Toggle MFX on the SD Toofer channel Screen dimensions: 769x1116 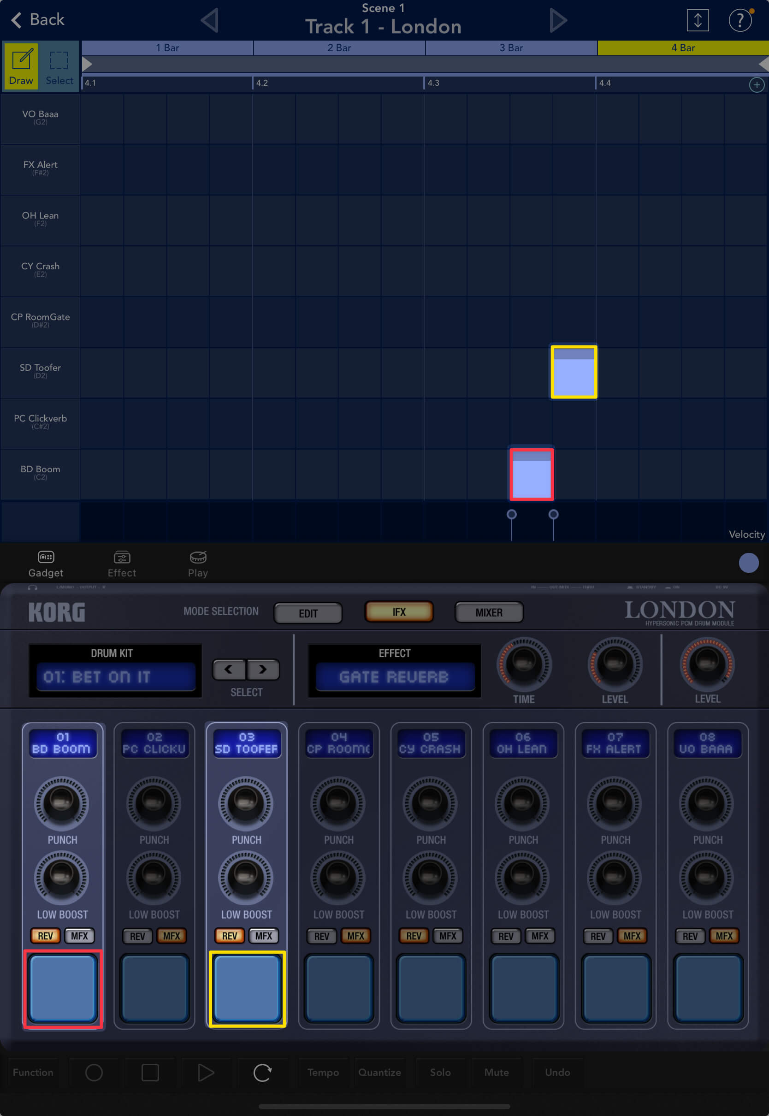tap(264, 936)
